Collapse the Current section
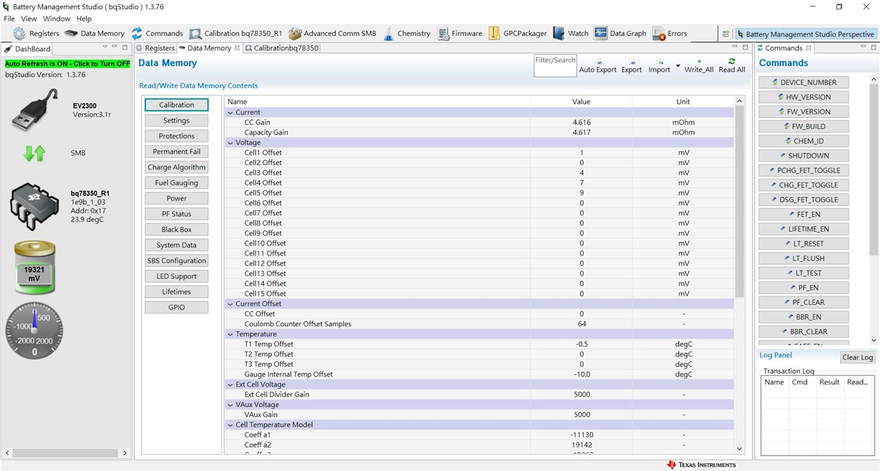 [x=230, y=112]
